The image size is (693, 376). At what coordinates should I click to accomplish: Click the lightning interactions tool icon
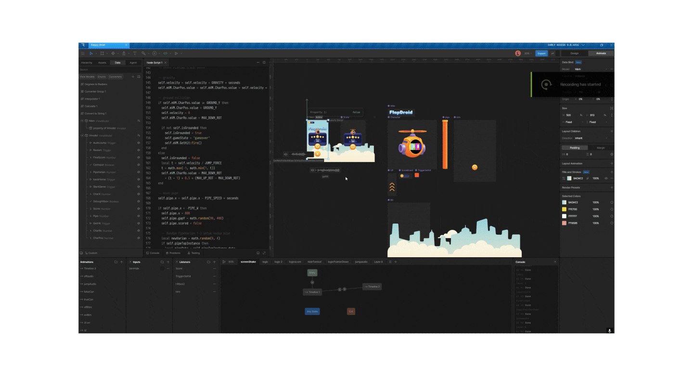tap(154, 53)
